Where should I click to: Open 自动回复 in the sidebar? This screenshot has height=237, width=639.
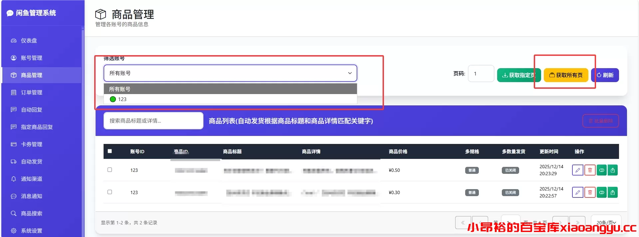pos(41,110)
